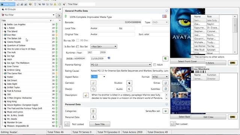Click the description box scroll down arrow

(x=166, y=99)
